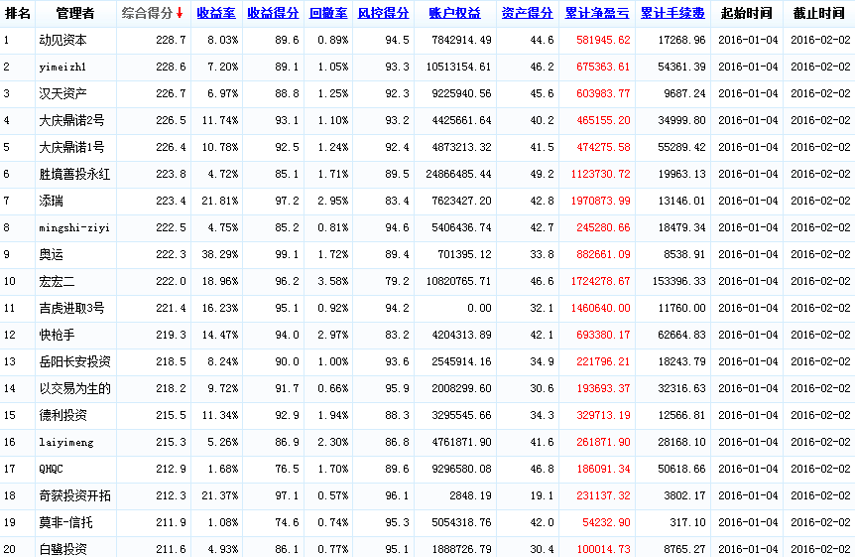Select manager name 吉虎进取3号

click(x=71, y=308)
